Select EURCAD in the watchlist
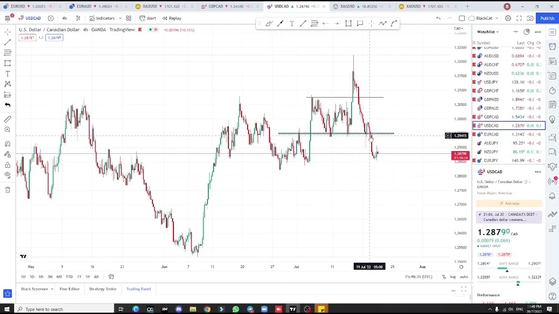Image resolution: width=559 pixels, height=314 pixels. tap(509, 134)
